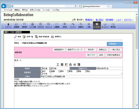This screenshot has height=109, width=139.
Task: Open the 掲示板 module icon
Action: [x=65, y=25]
